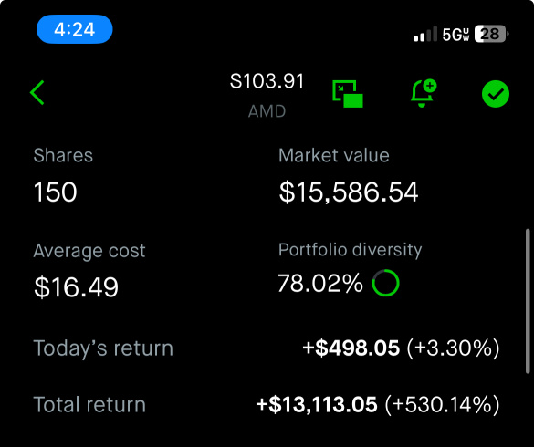
Task: Add a price alert with bell icon
Action: tap(424, 93)
